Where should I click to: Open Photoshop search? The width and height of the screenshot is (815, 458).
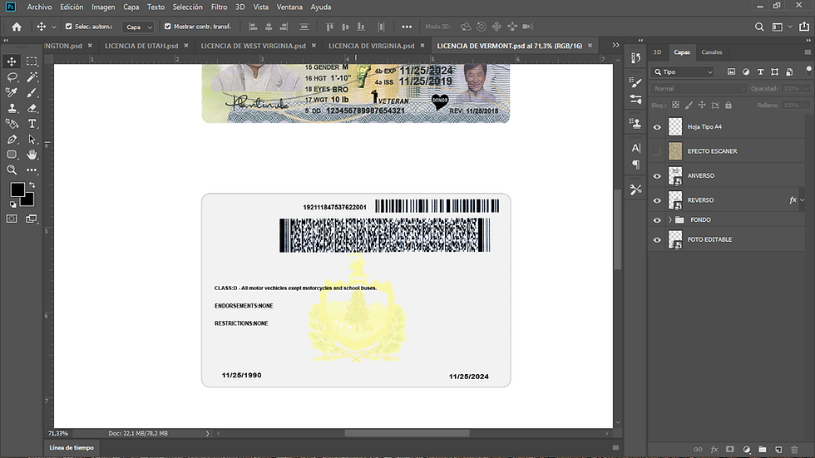(759, 27)
